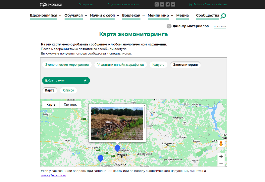The image size is (265, 182).
Task: Click the Facebook icon in header
Action: 168,5
